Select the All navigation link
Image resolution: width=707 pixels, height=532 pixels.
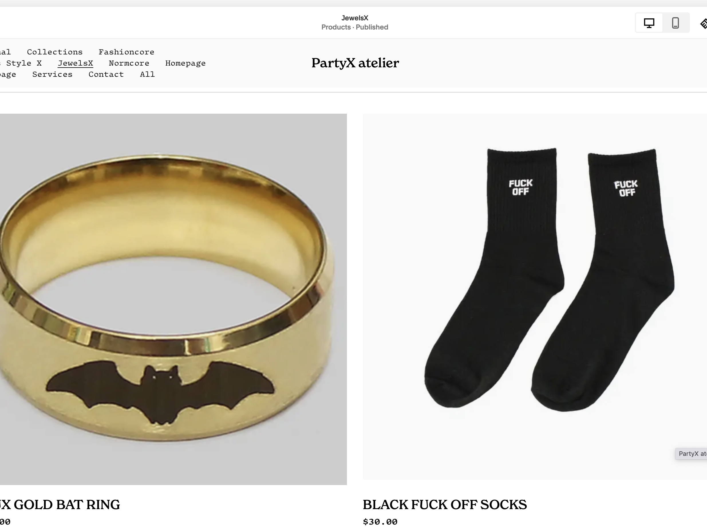click(x=147, y=74)
